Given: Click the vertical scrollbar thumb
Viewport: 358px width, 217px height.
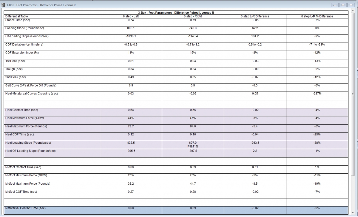Looking at the screenshot, I should [x=352, y=94].
